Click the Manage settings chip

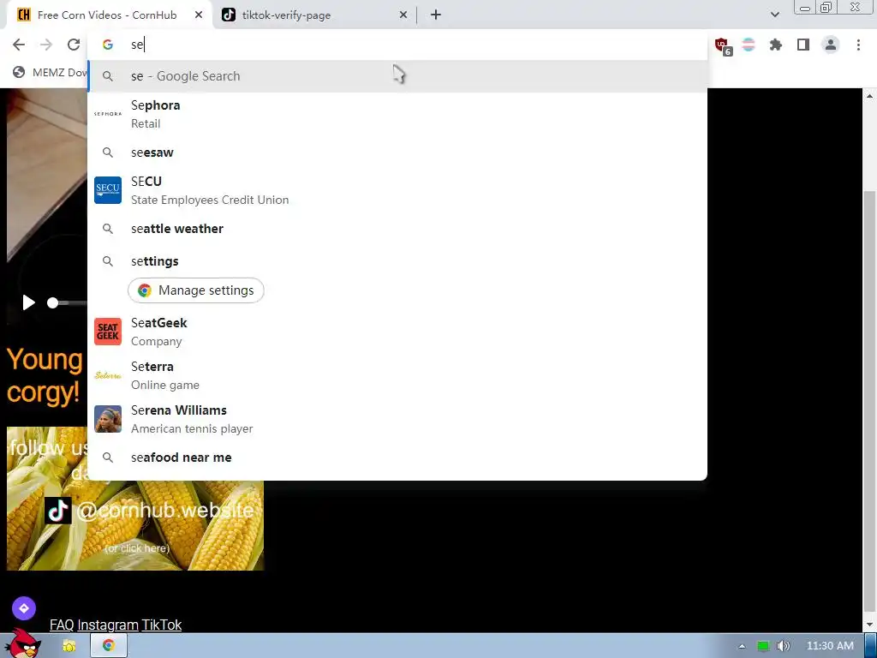click(196, 290)
